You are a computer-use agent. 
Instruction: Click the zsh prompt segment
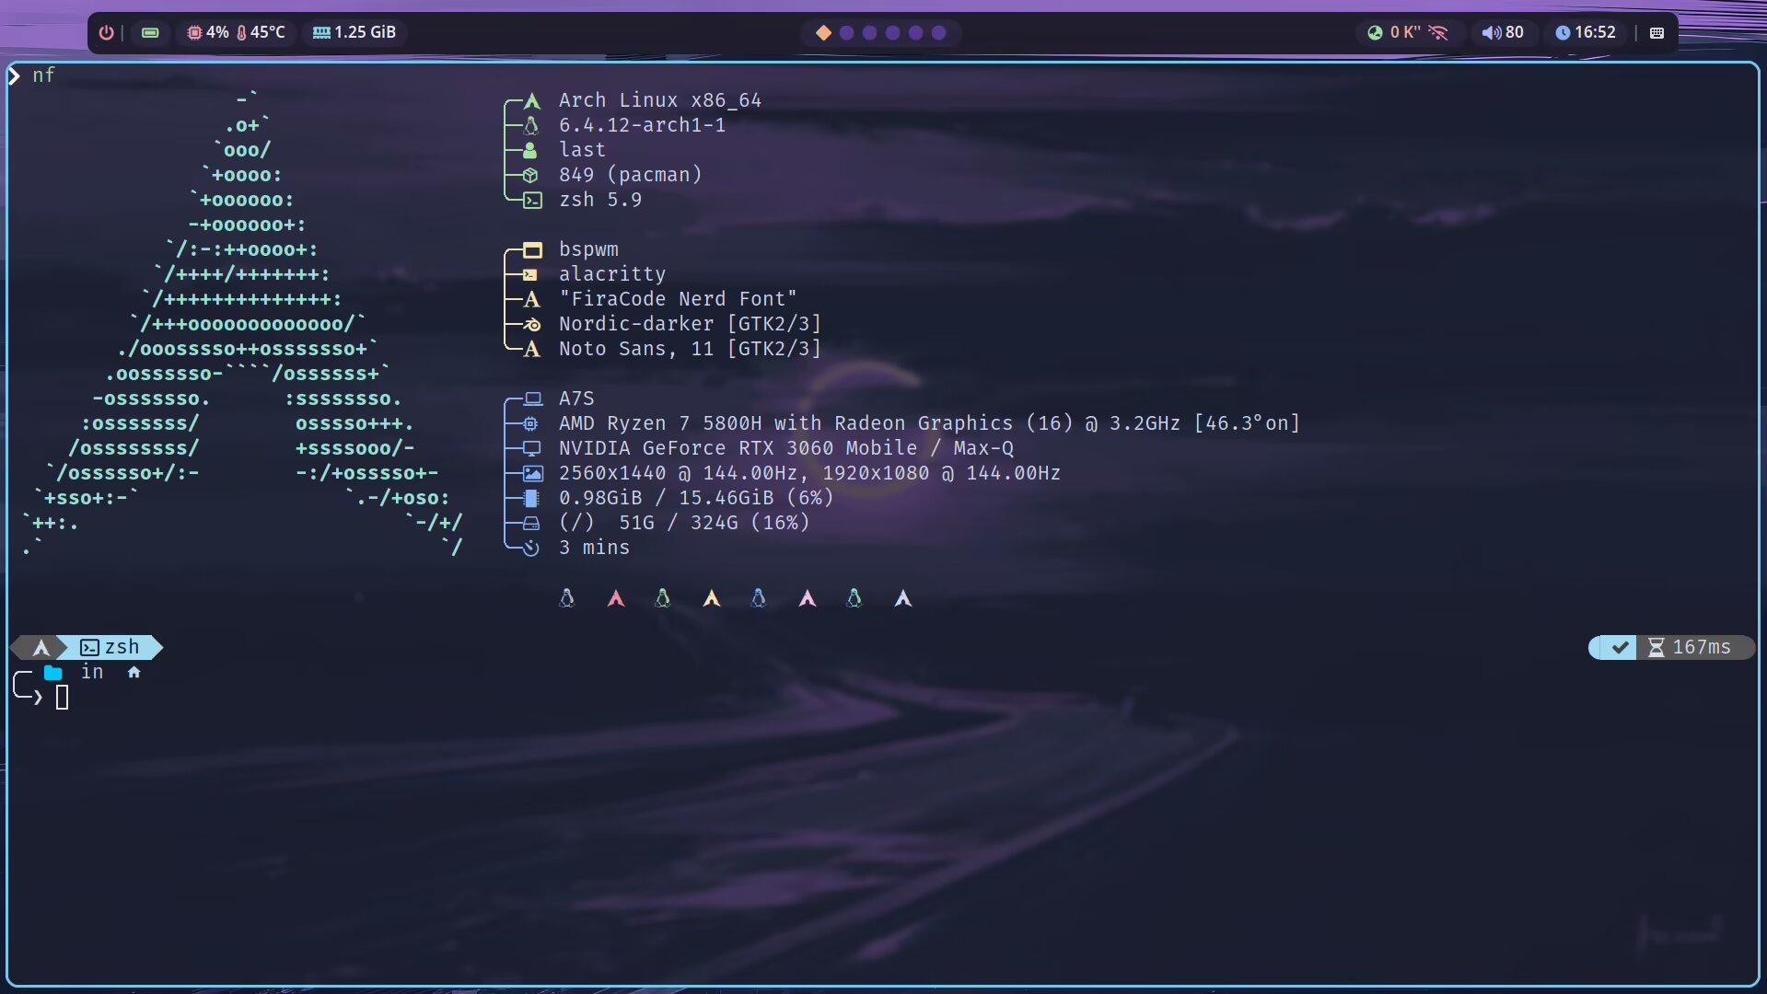tap(110, 648)
